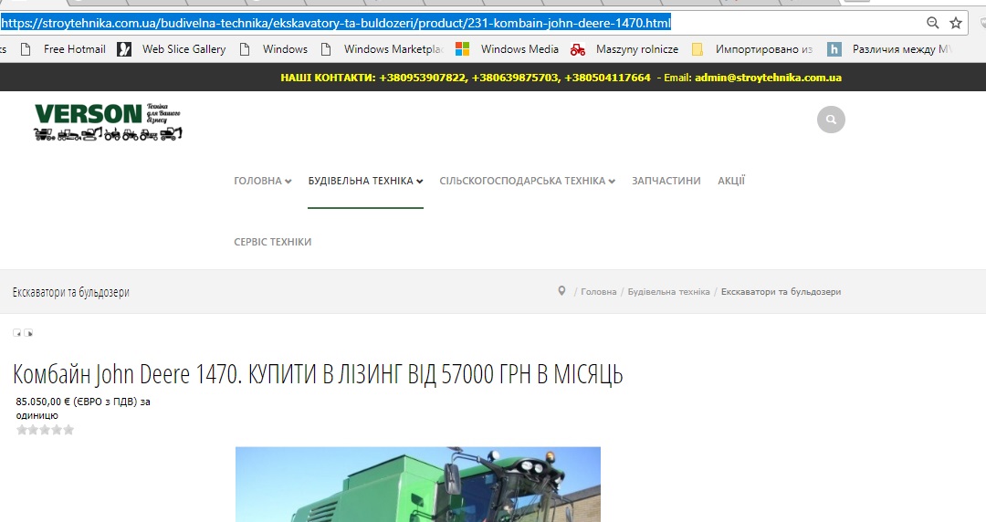Open the John Deere combine product photo
The width and height of the screenshot is (986, 522).
click(x=417, y=485)
